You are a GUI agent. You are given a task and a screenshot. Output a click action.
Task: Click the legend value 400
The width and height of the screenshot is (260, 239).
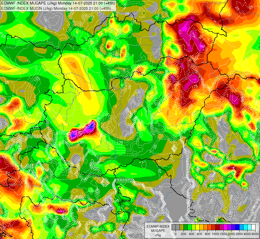pyautogui.click(x=191, y=234)
